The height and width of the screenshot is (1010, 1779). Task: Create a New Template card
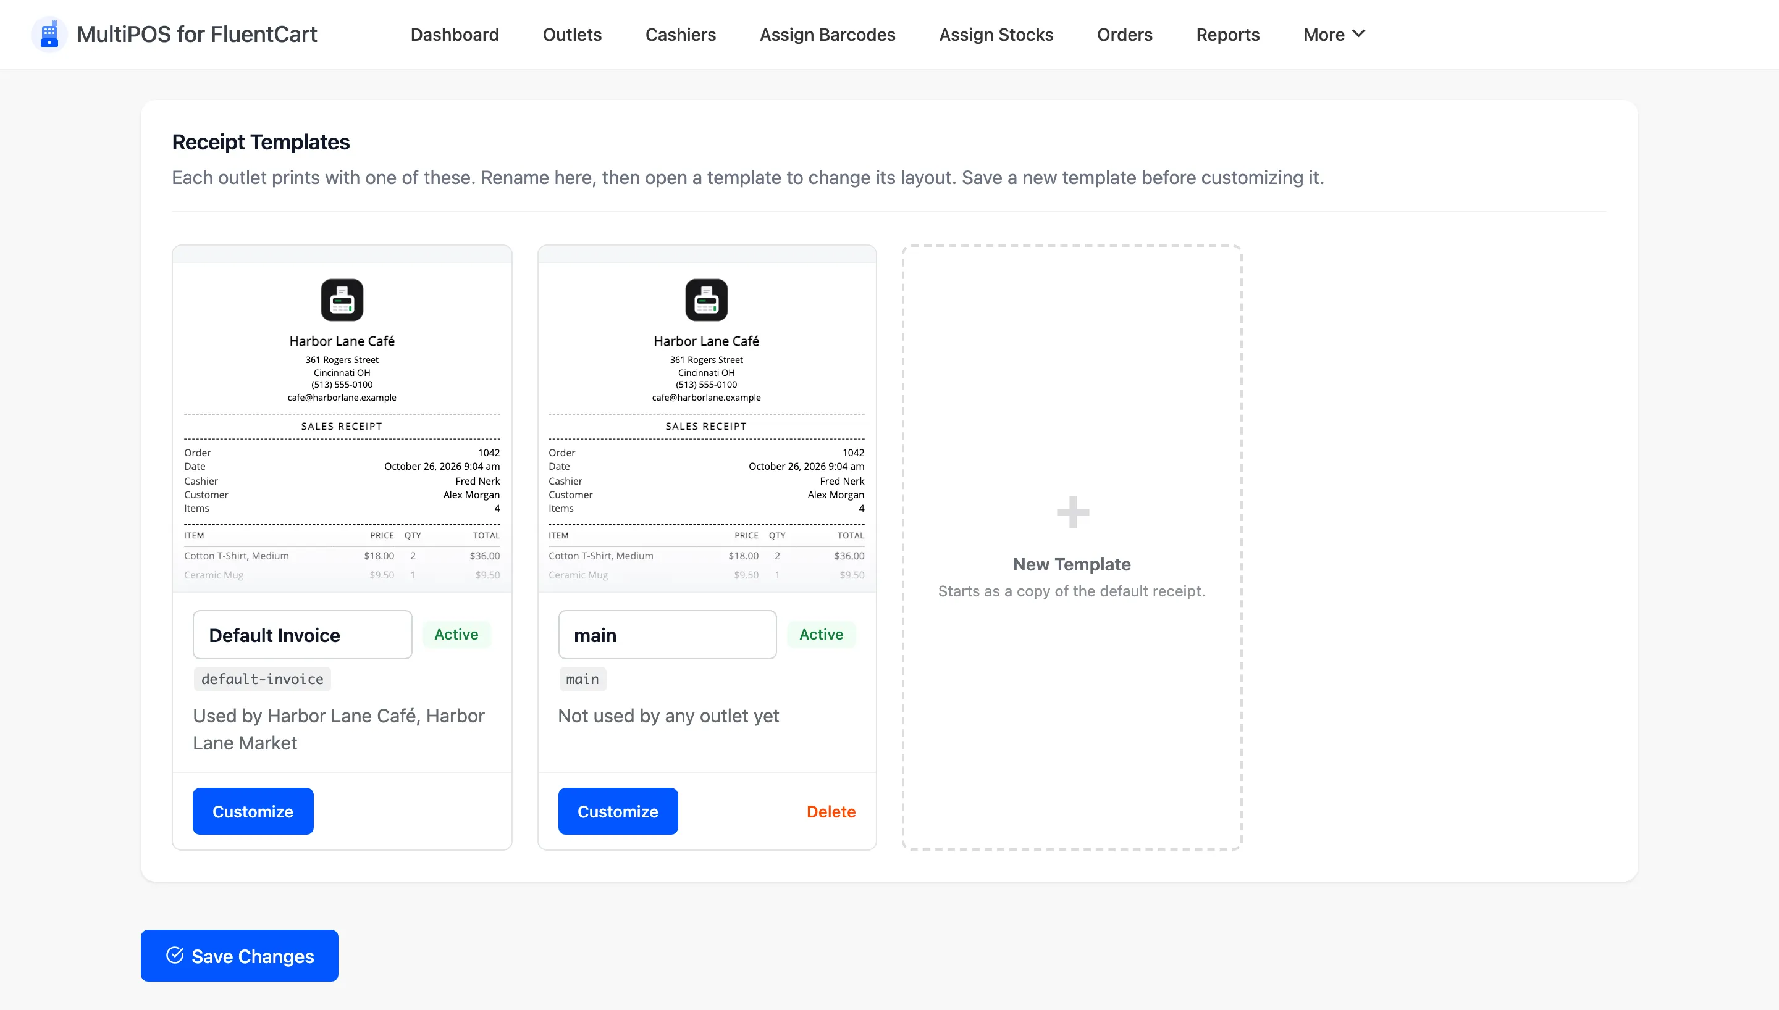coord(1071,546)
